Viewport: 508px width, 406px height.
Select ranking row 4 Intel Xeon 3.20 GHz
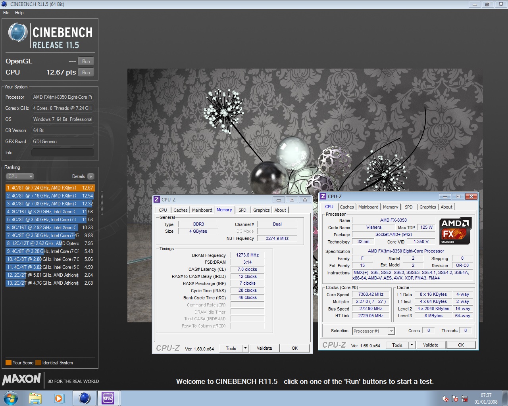[50, 212]
